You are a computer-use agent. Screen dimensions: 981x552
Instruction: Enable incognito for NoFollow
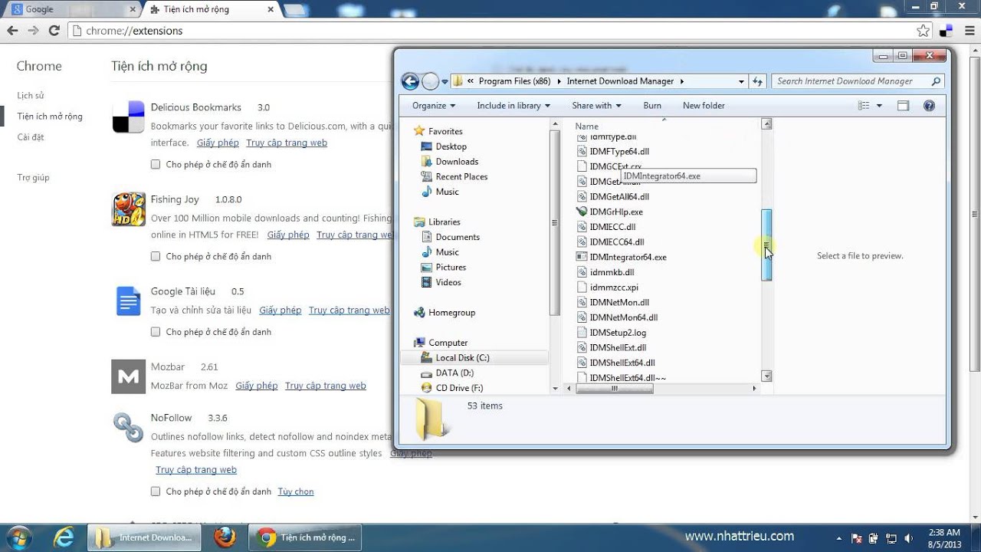156,491
